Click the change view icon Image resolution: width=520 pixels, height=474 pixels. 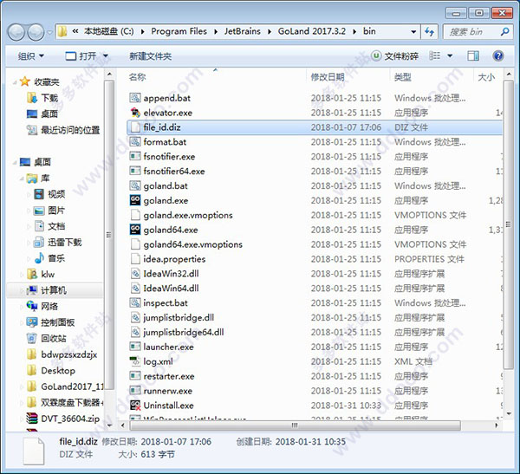coord(434,55)
